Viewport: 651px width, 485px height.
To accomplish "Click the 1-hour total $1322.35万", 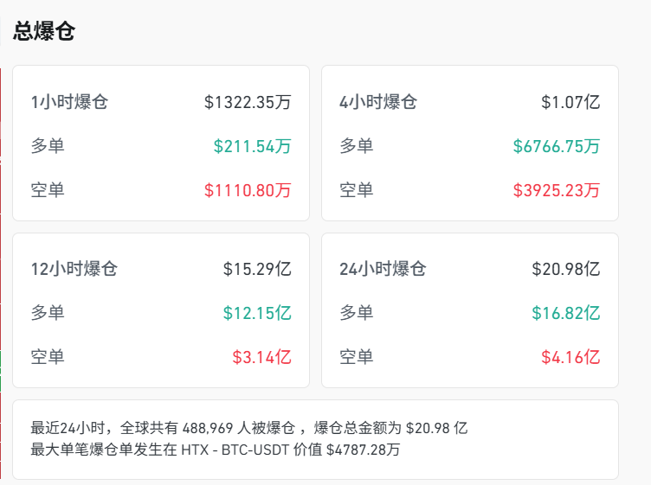I will (248, 102).
